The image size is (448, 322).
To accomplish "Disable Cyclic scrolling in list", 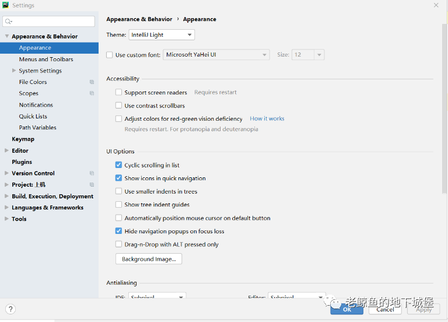I will (119, 165).
